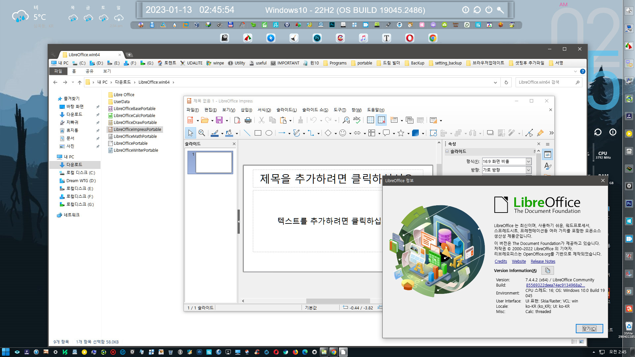Click the New Slide icon

(x=394, y=120)
